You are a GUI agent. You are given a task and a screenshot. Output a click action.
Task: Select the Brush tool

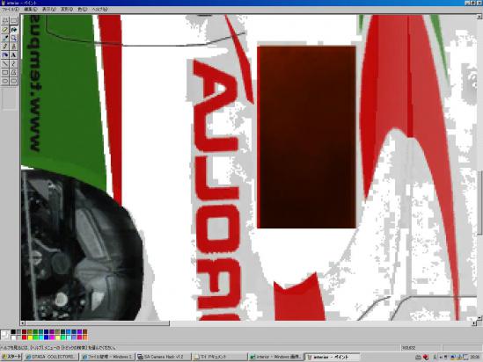(x=14, y=47)
